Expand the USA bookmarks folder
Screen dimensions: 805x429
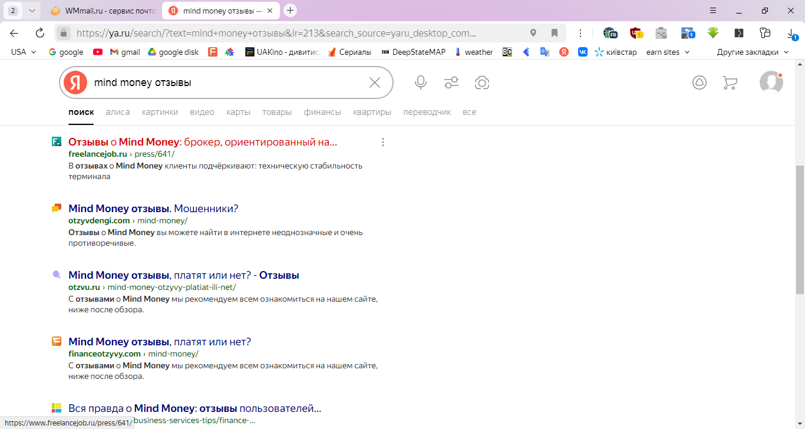(24, 52)
